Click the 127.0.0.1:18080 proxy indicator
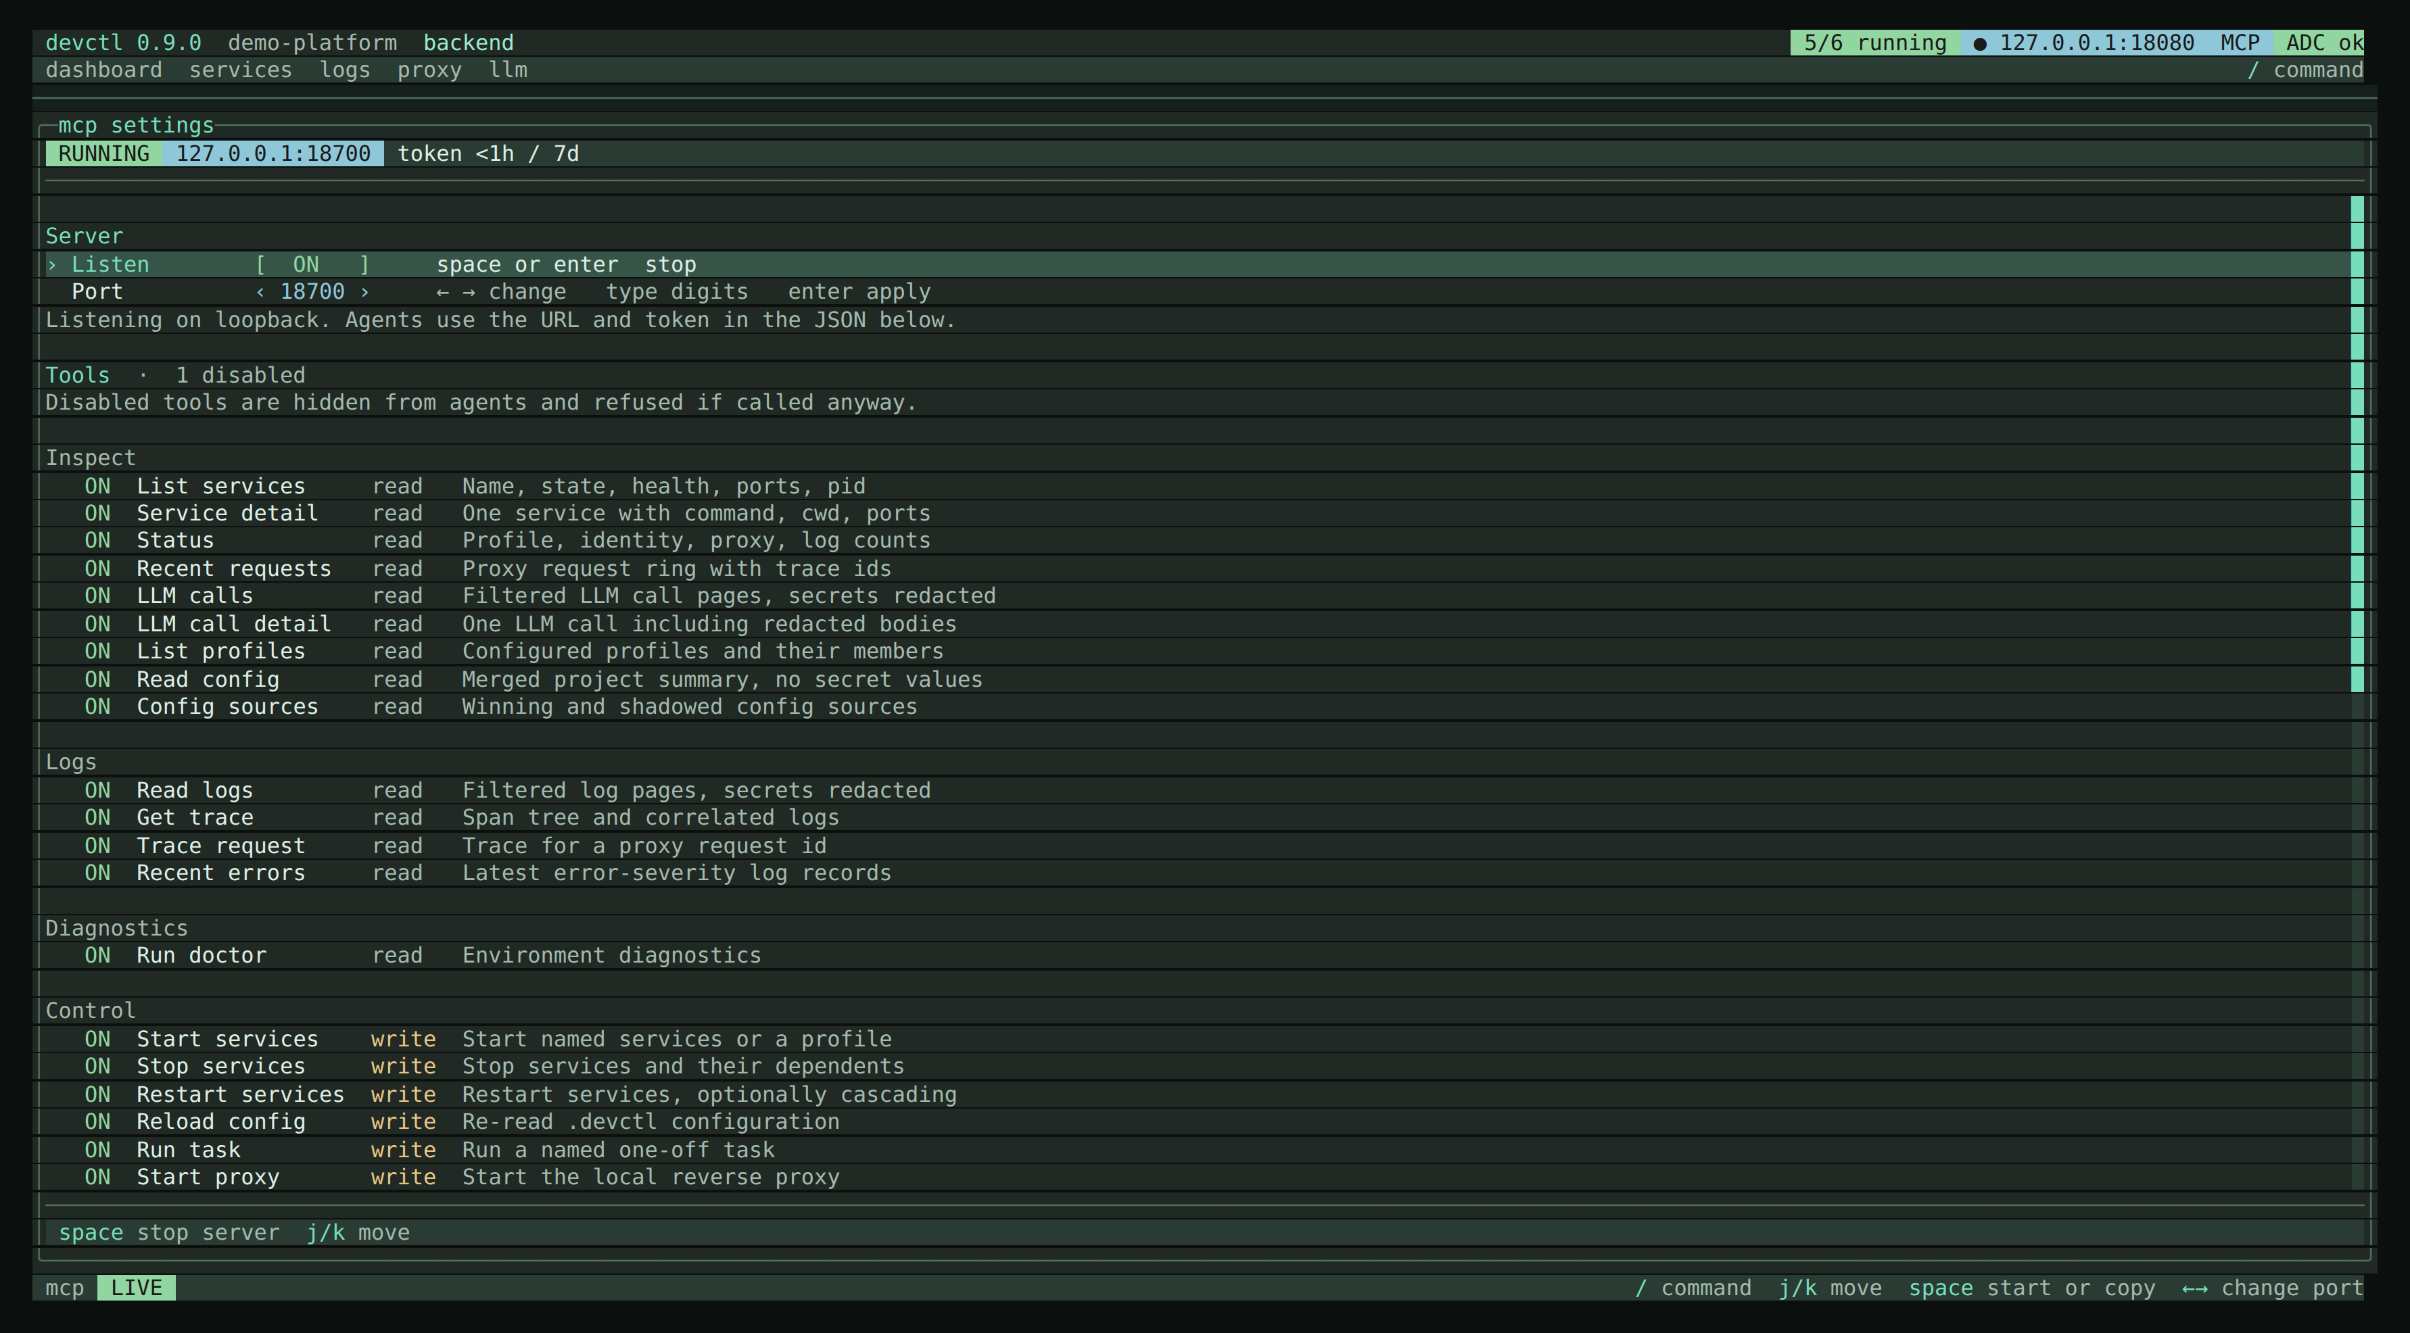 pyautogui.click(x=2083, y=43)
